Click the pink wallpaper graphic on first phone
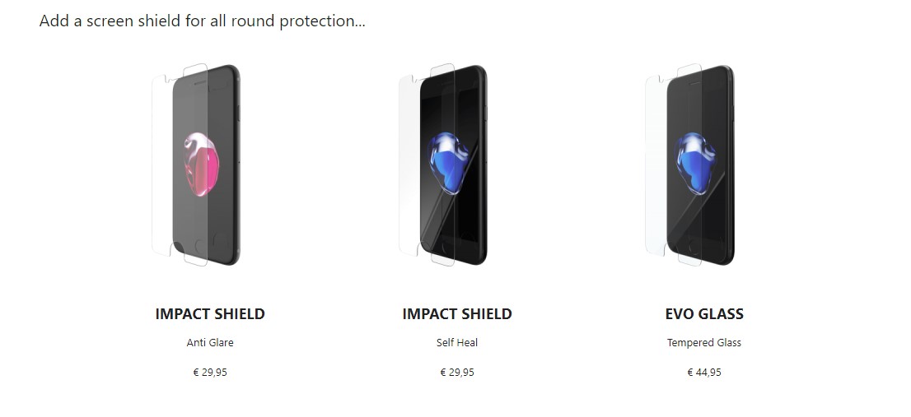911x417 pixels. pyautogui.click(x=202, y=164)
